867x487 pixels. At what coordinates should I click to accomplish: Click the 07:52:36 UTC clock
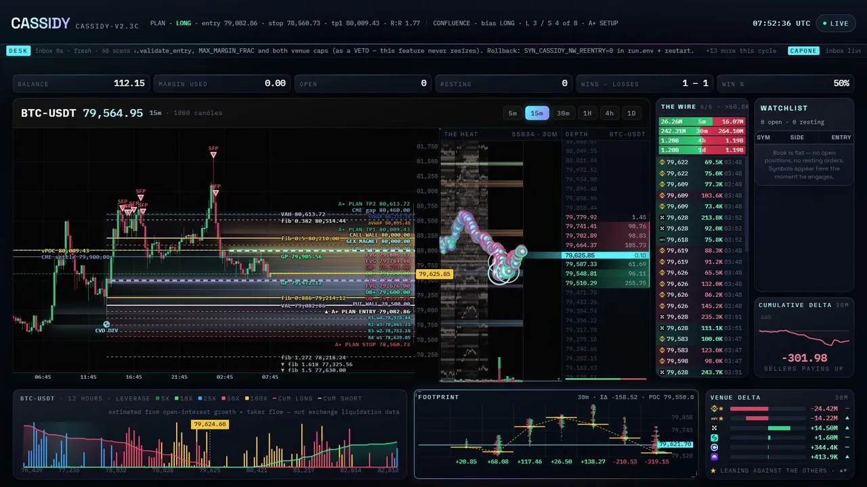(782, 24)
